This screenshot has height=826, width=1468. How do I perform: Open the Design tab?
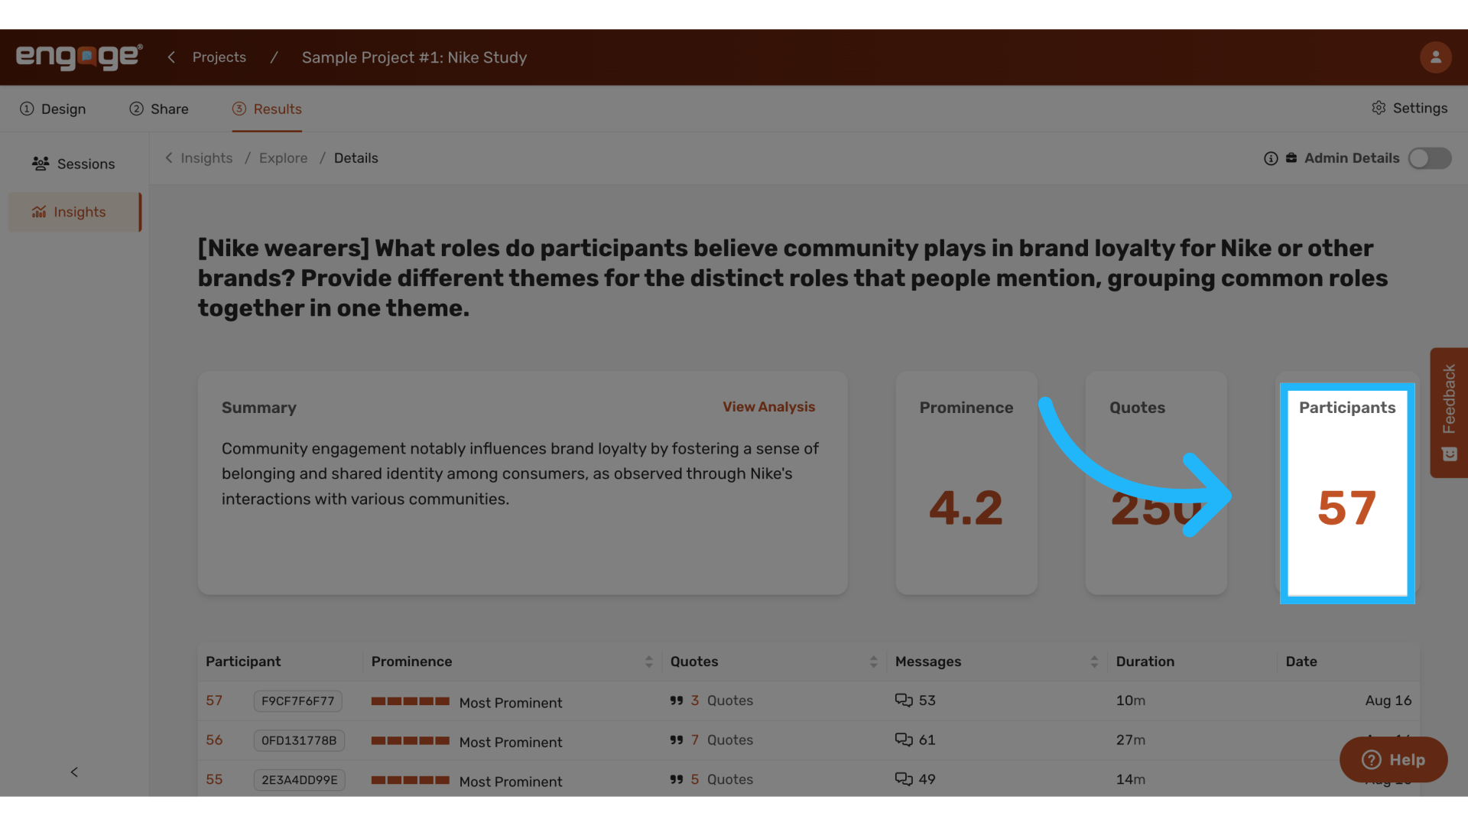tap(53, 109)
